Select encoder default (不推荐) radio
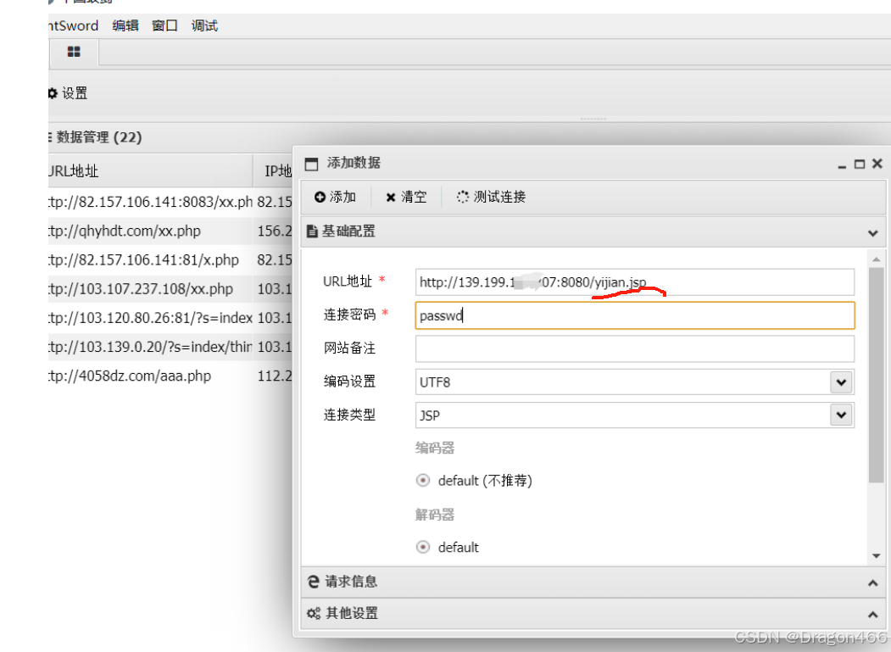Viewport: 891px width, 652px height. pos(423,481)
